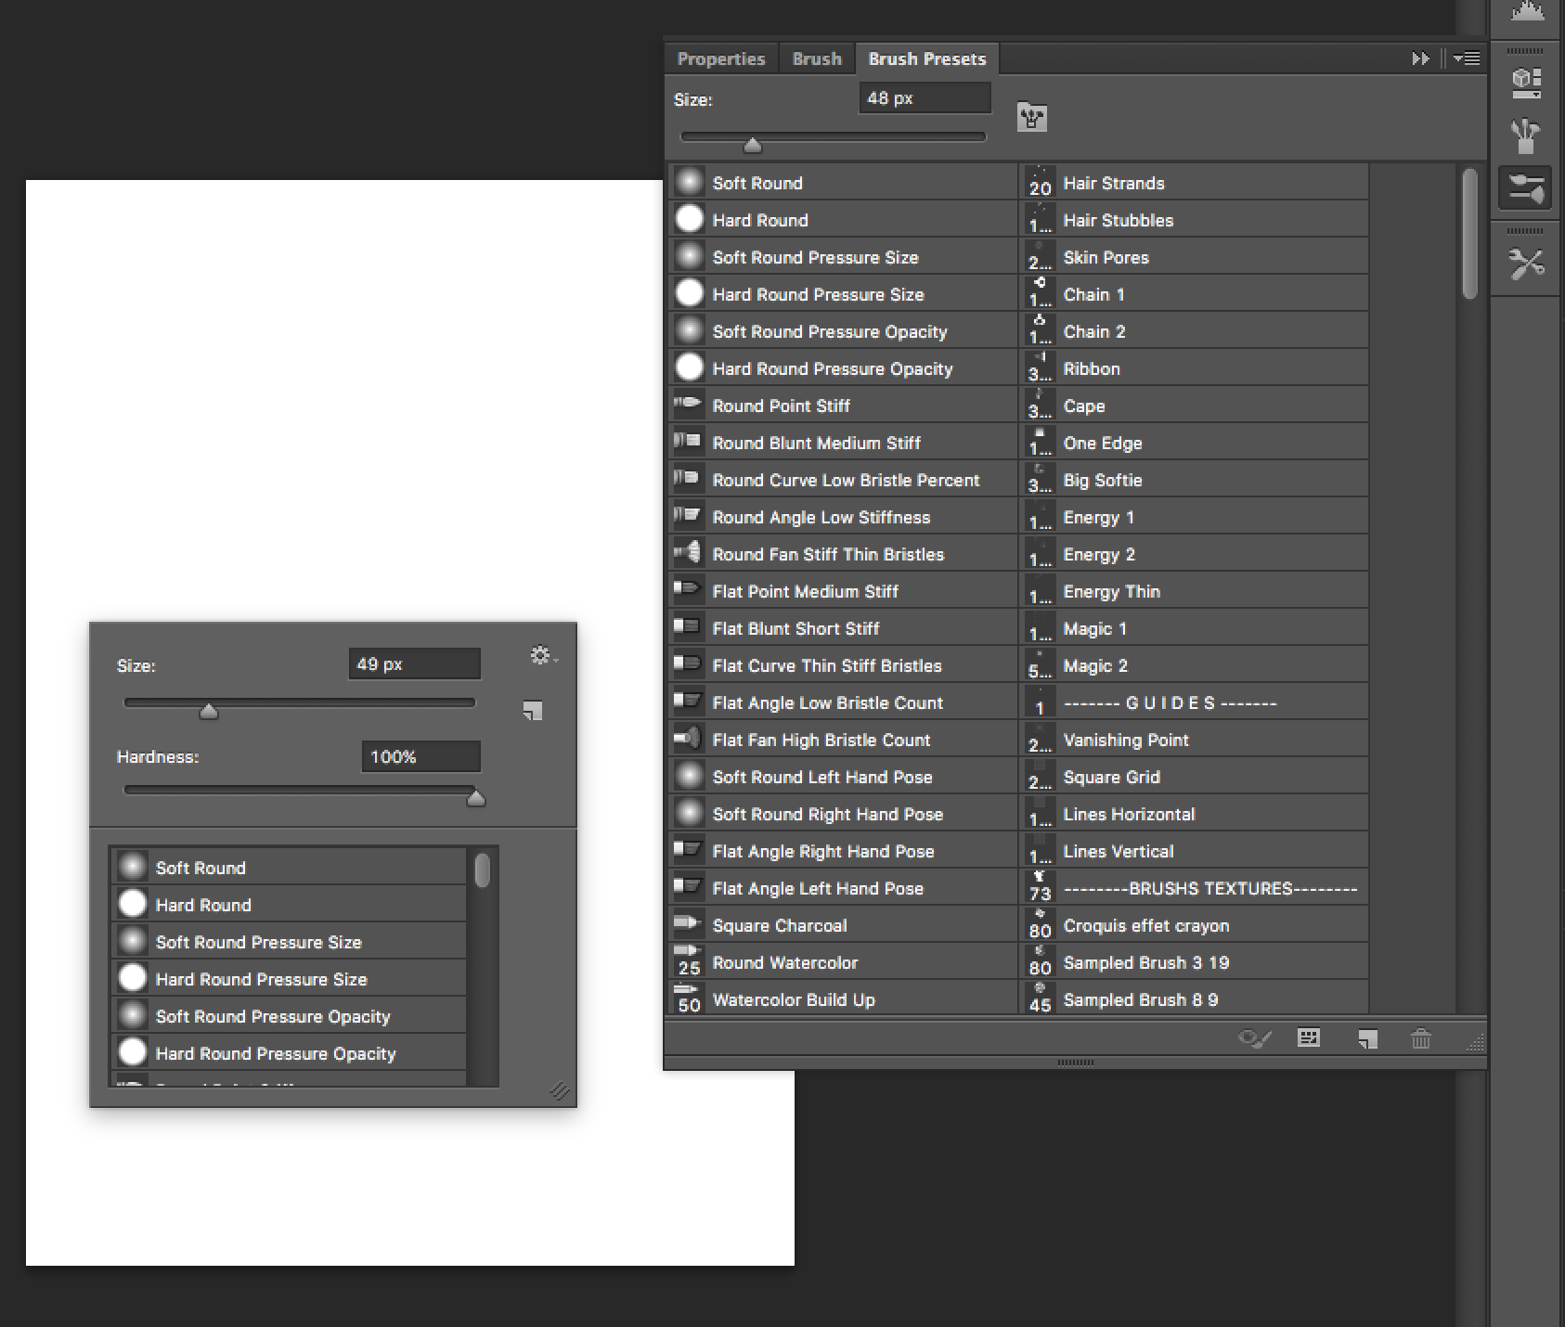Click the Brush Presets icon in right dock
This screenshot has height=1327, width=1565.
[x=1525, y=188]
